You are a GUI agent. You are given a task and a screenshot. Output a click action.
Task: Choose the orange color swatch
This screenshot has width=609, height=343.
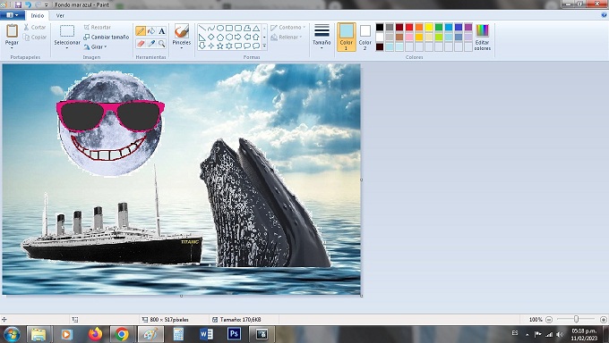click(419, 27)
